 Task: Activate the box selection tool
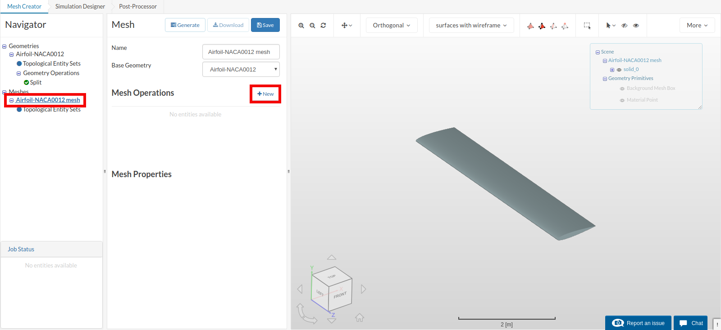click(x=587, y=26)
